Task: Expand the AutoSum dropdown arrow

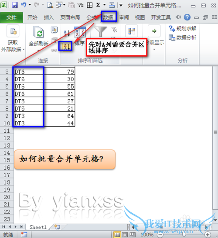Action: coord(105,5)
